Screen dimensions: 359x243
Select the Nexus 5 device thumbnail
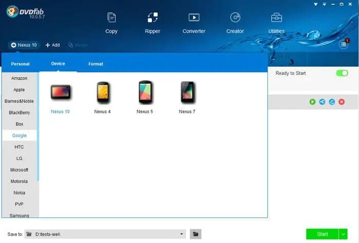(x=145, y=92)
